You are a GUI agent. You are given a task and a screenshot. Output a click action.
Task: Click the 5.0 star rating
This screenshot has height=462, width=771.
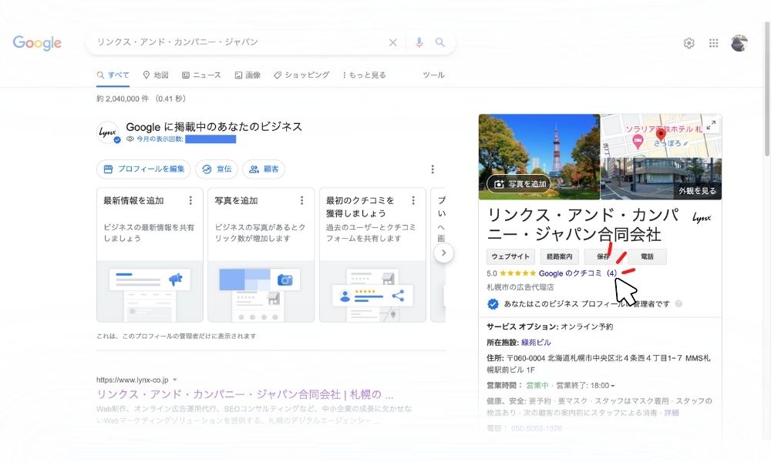511,273
